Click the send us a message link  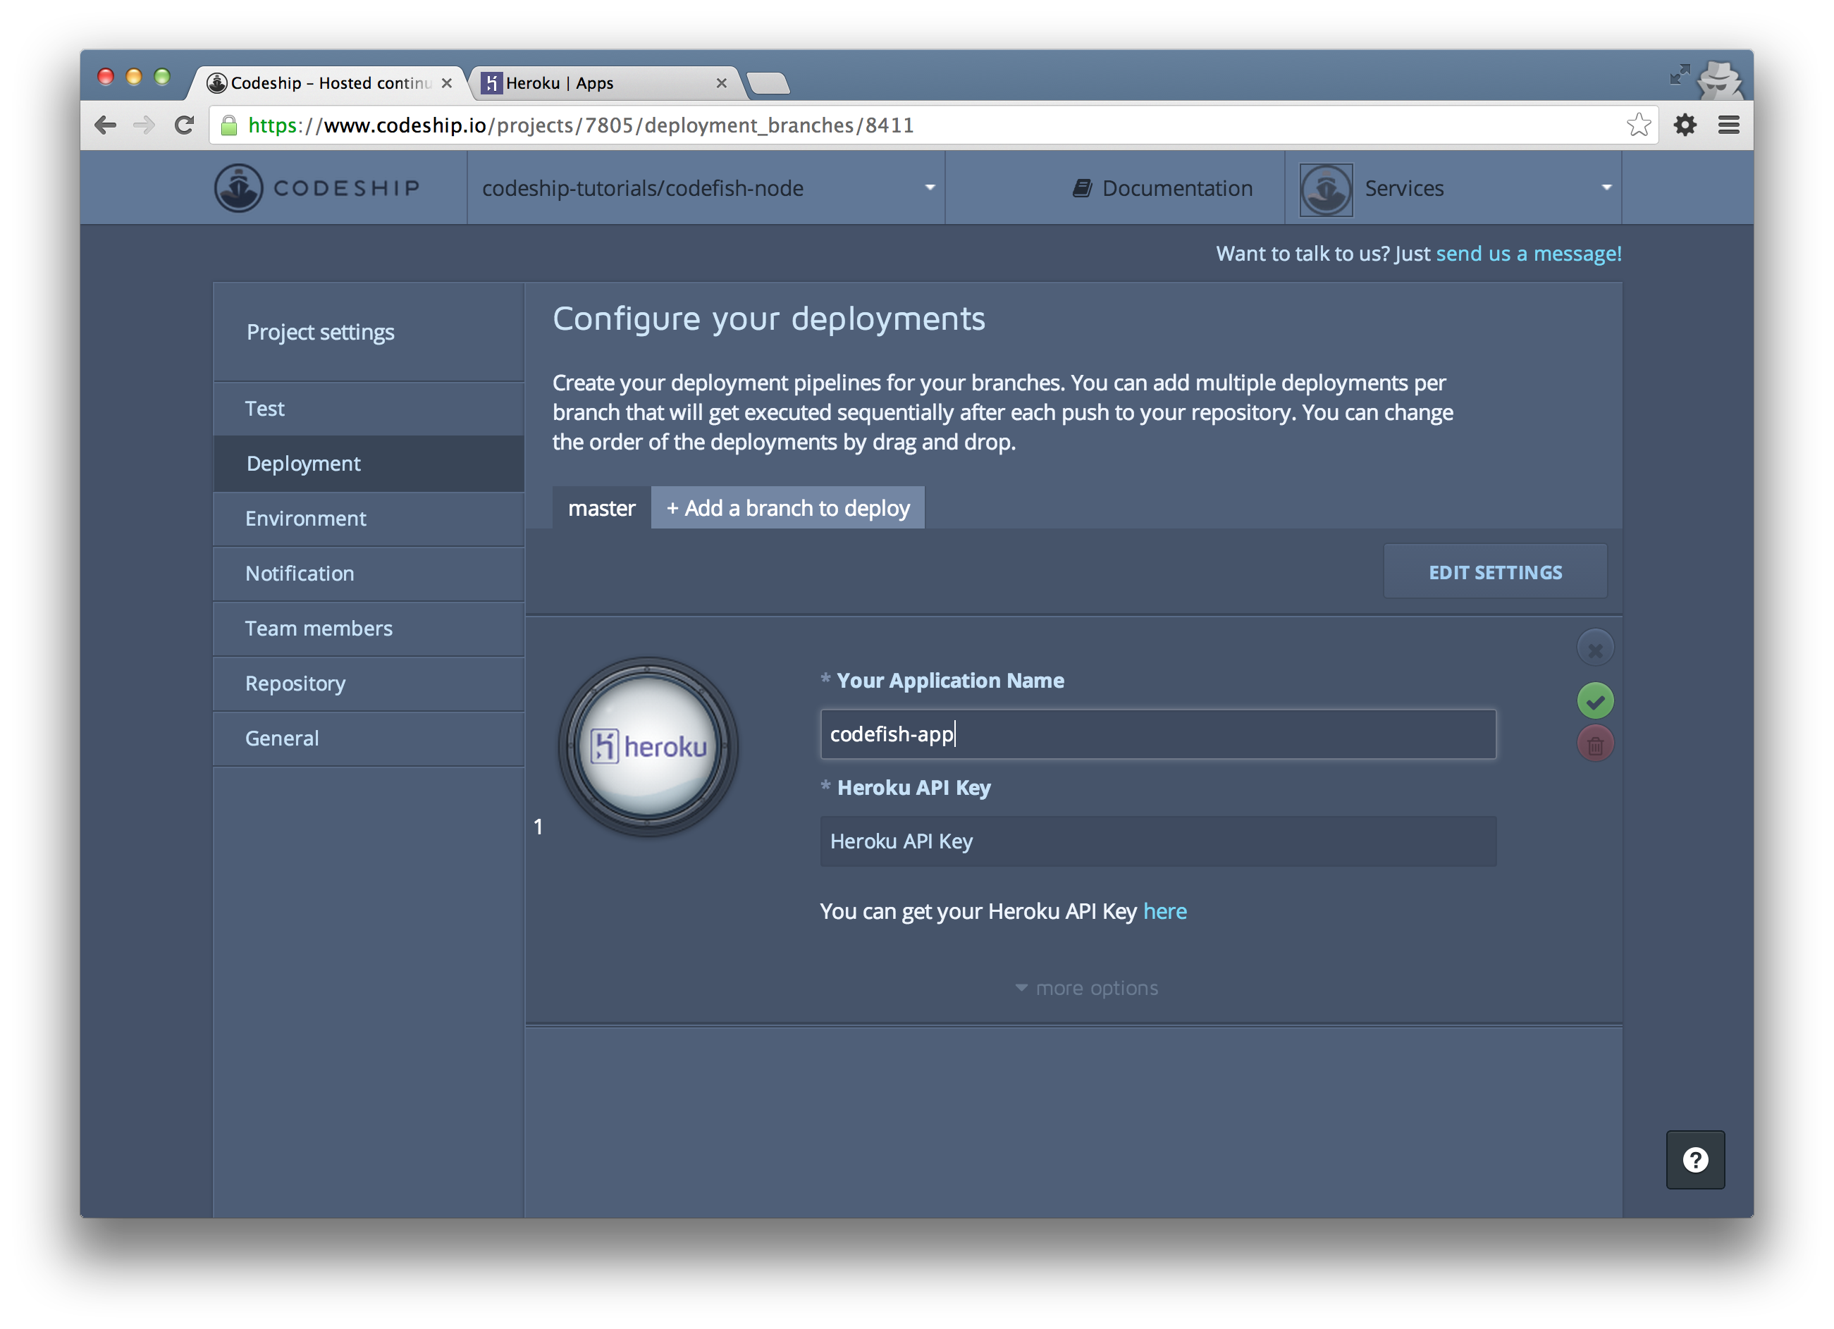pyautogui.click(x=1527, y=254)
